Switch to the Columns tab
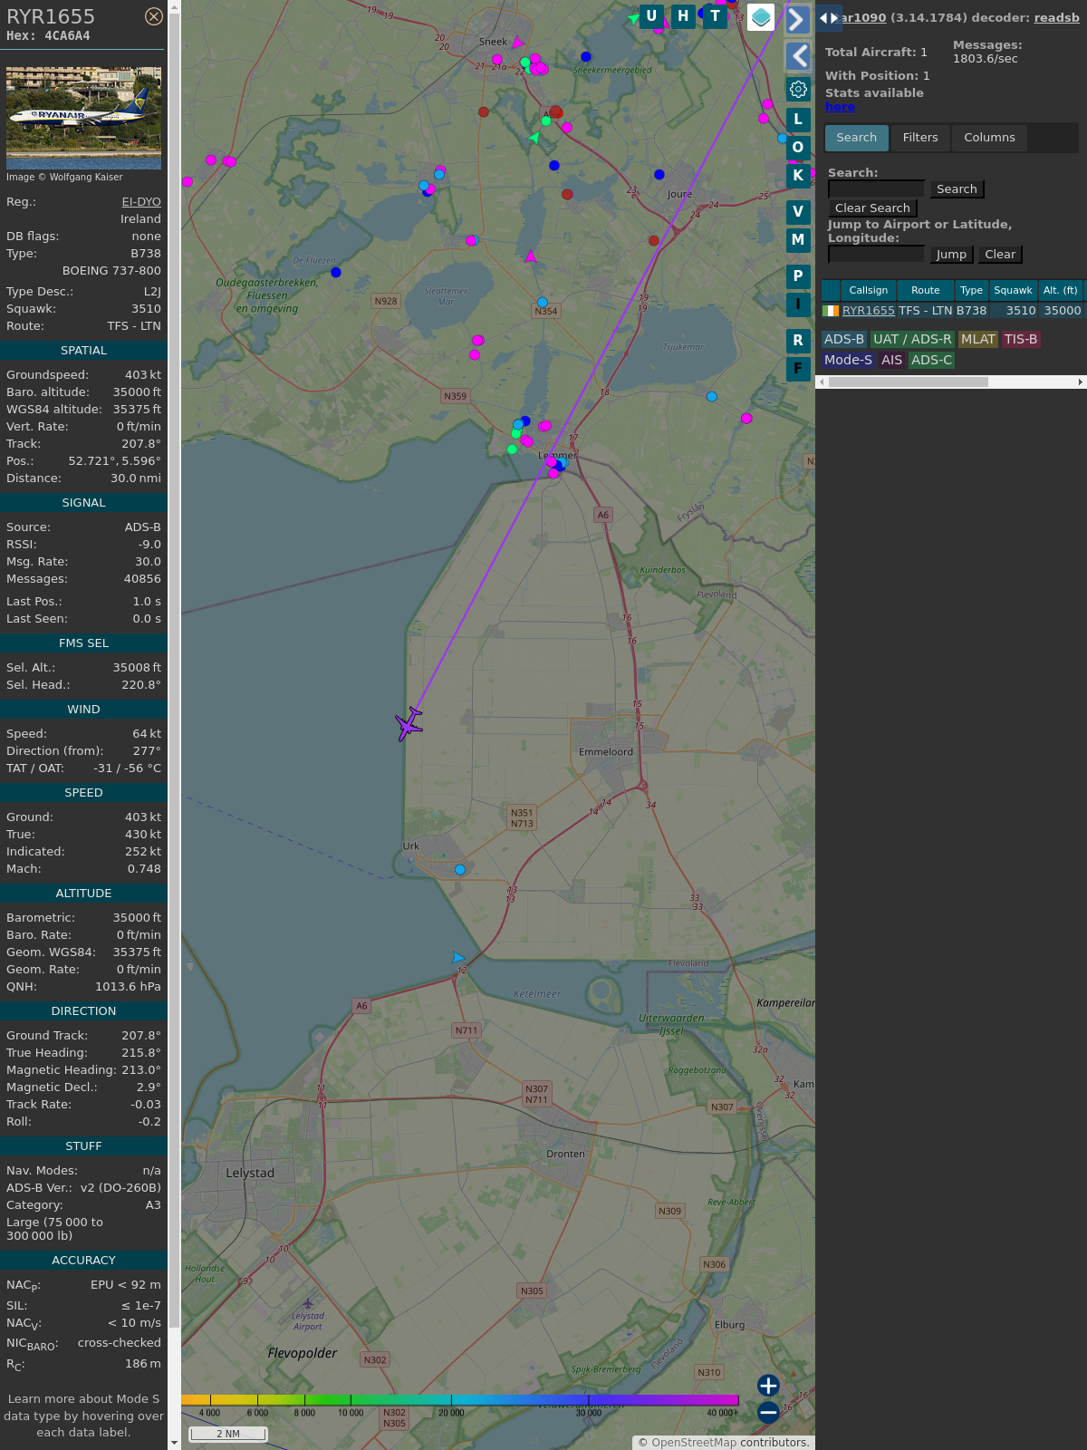This screenshot has width=1087, height=1450. click(989, 138)
